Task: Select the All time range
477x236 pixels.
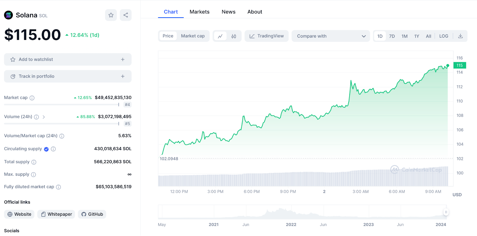Action: pyautogui.click(x=428, y=36)
